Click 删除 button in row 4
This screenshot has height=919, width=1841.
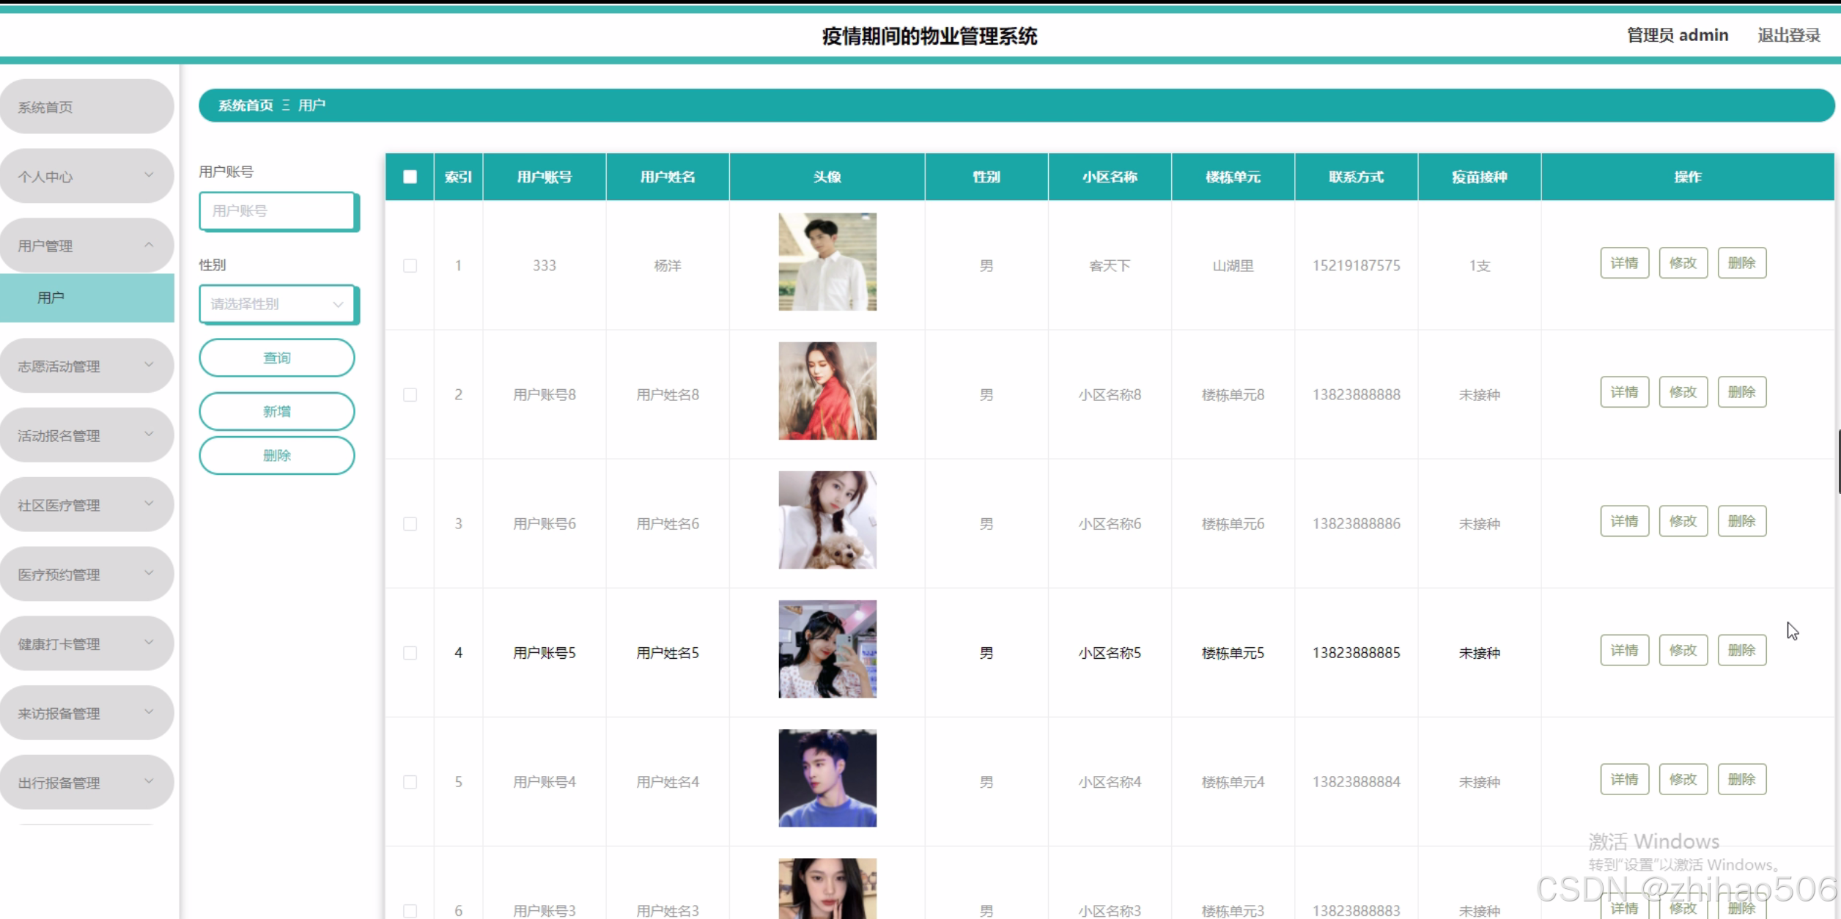pyautogui.click(x=1741, y=650)
